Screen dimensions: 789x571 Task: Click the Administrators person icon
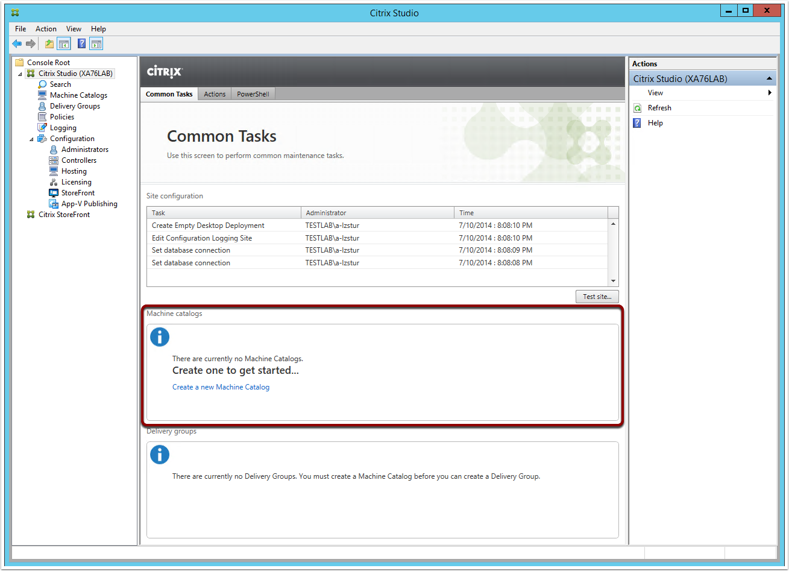54,150
